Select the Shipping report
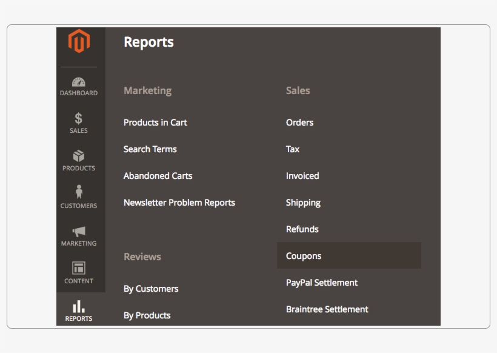Image resolution: width=497 pixels, height=353 pixels. [303, 202]
